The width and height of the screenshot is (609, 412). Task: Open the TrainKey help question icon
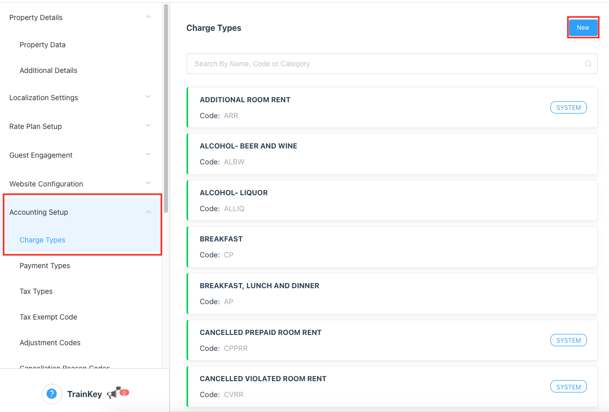coord(51,394)
